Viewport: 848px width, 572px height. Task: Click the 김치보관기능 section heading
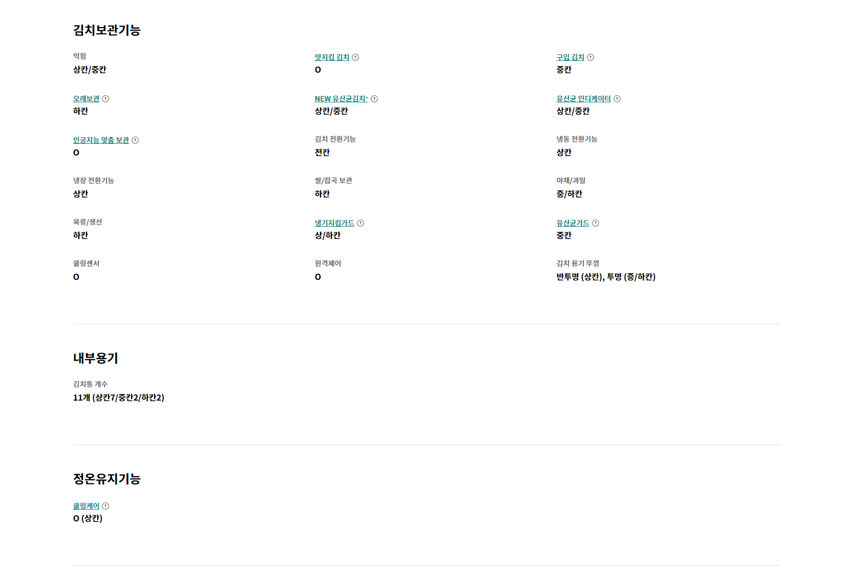[x=107, y=30]
